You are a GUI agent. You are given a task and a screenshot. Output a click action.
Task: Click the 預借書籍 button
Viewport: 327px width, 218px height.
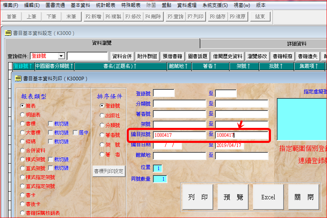[x=173, y=56]
